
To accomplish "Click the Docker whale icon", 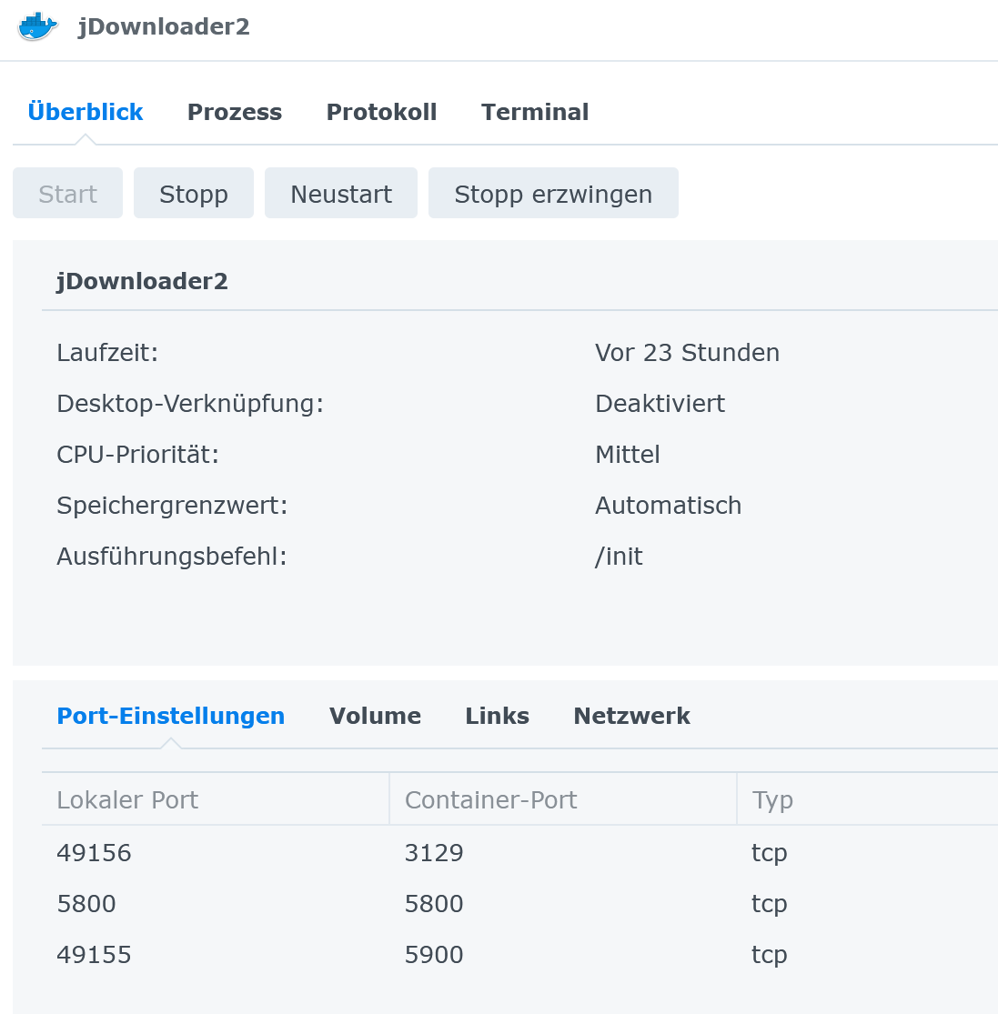I will [37, 26].
